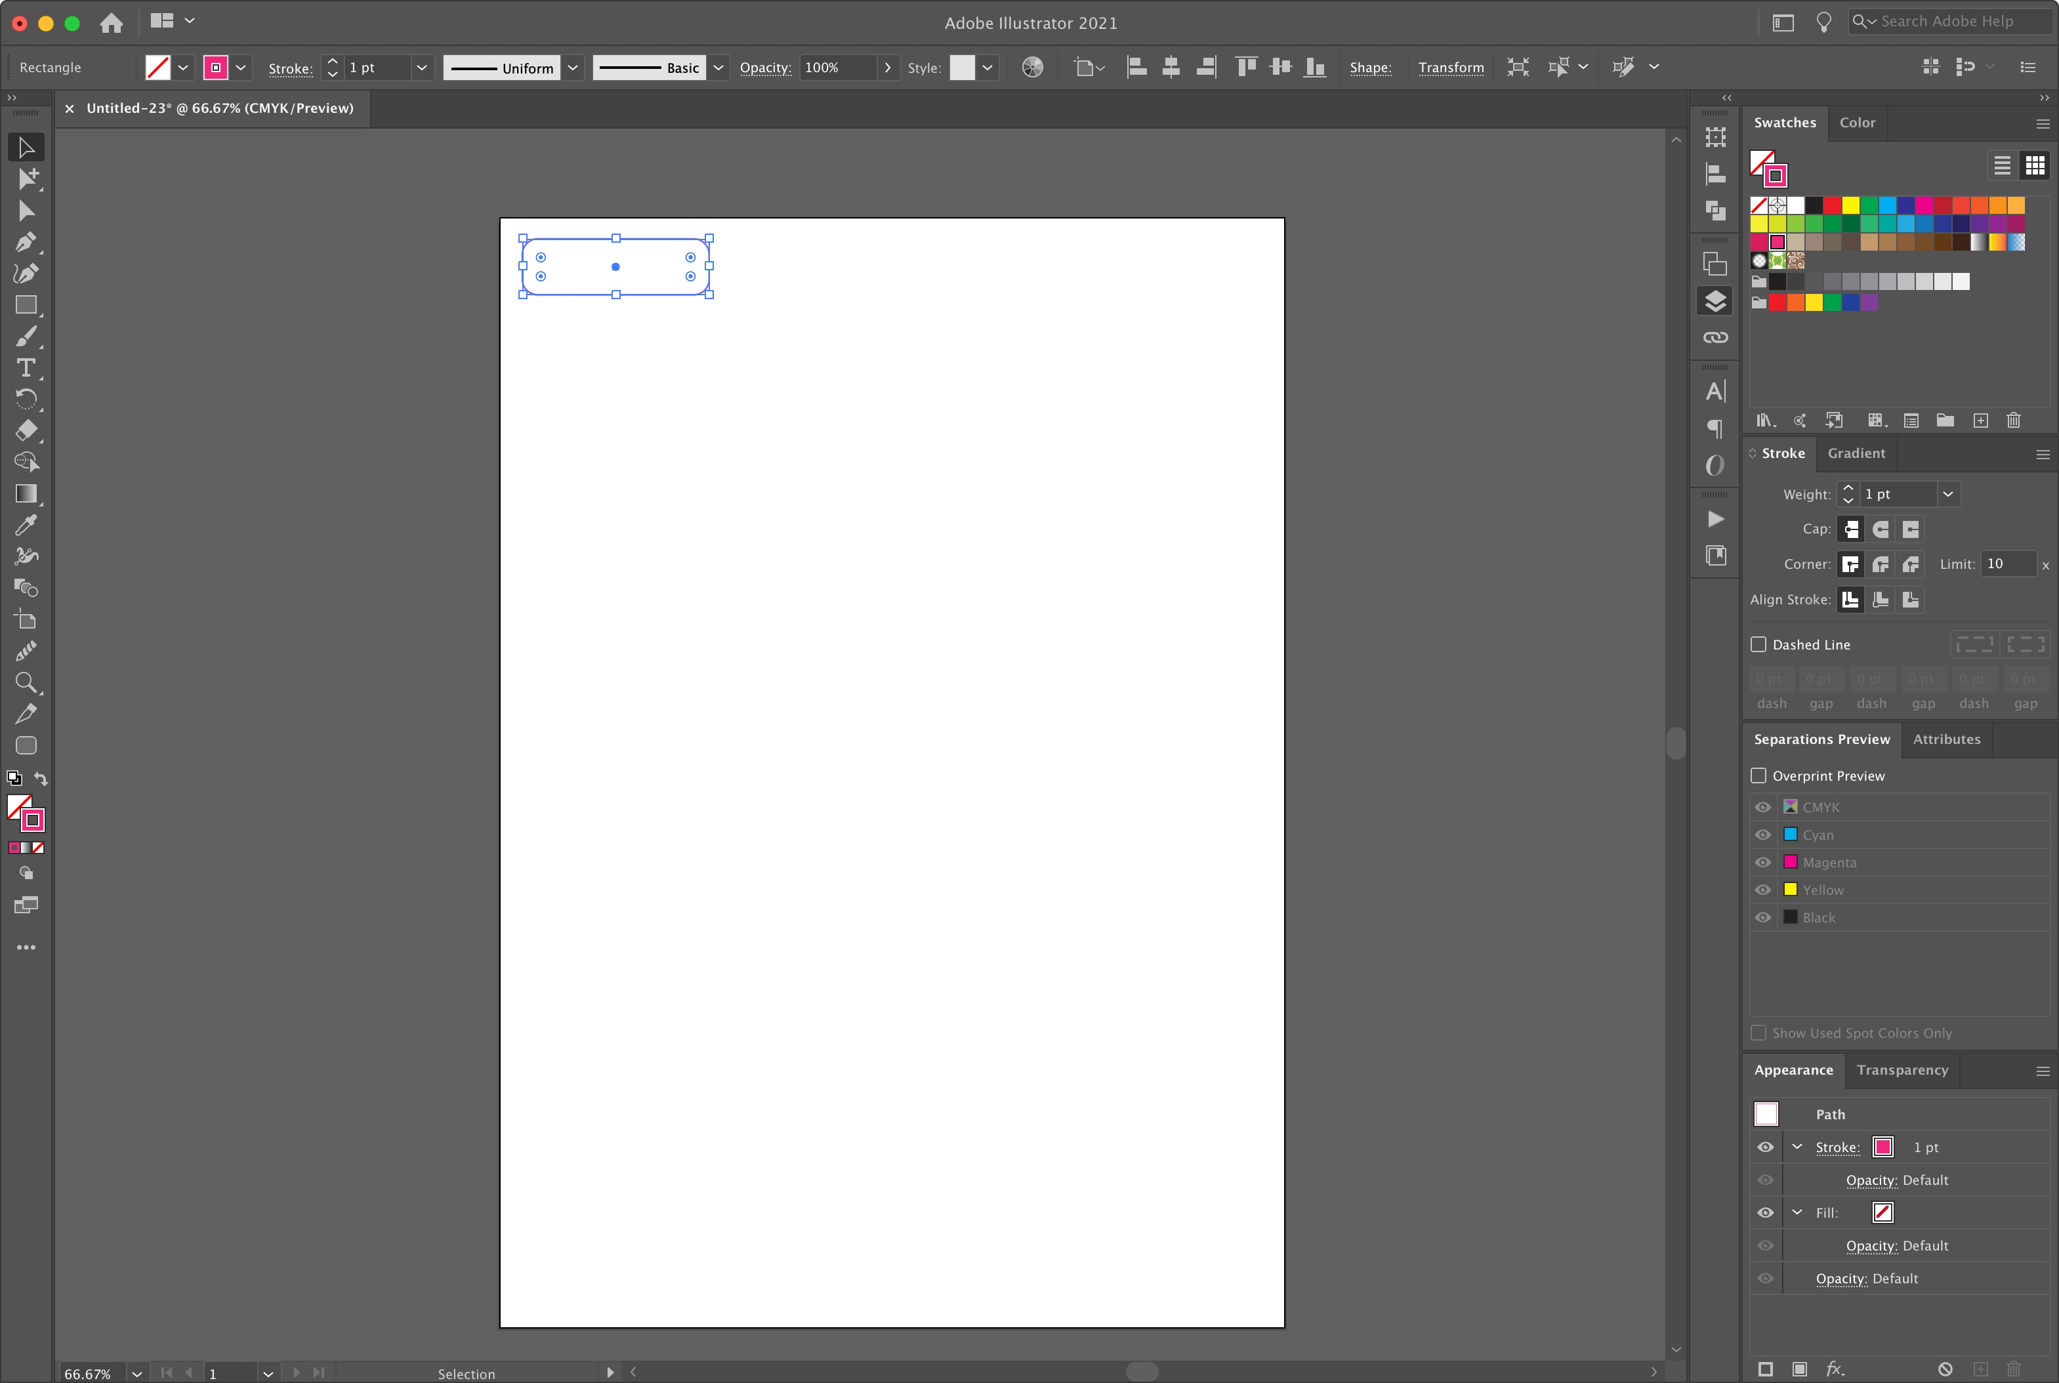2059x1383 pixels.
Task: Click Vertical Align Top icon
Action: point(1245,67)
